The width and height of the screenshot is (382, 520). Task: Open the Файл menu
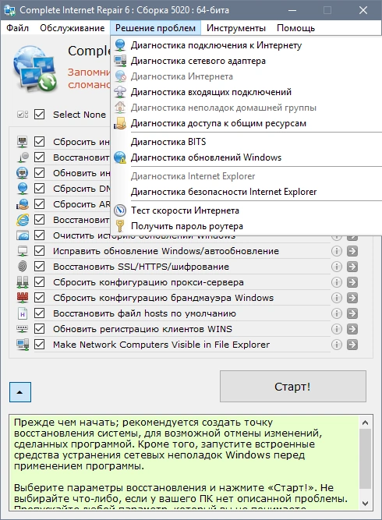pyautogui.click(x=18, y=28)
